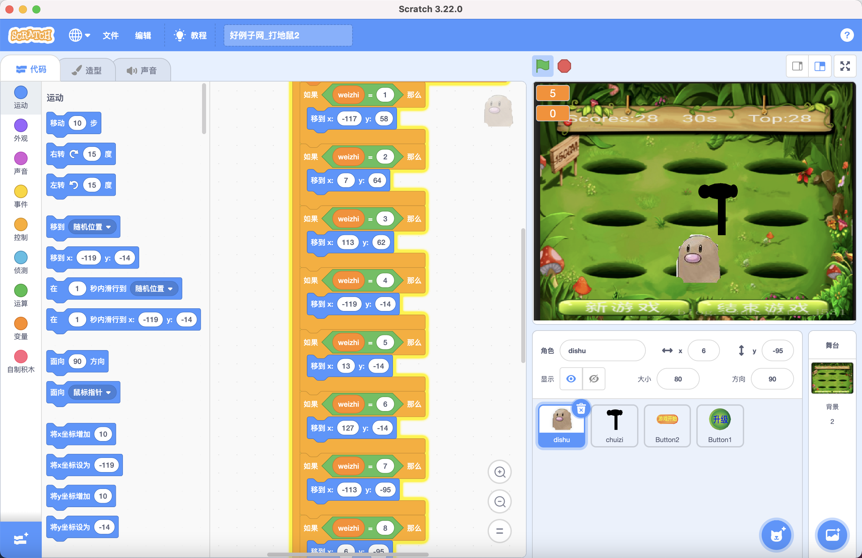862x558 pixels.
Task: Select the 事件 block category
Action: (21, 196)
